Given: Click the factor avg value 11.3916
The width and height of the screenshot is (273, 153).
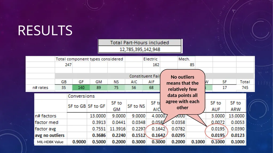Looking at the screenshot, I should pyautogui.click(x=118, y=129).
